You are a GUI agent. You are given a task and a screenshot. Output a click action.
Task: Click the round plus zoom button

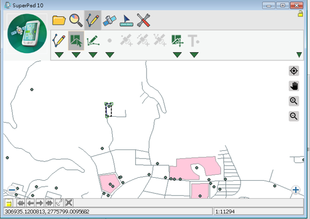[296, 190]
